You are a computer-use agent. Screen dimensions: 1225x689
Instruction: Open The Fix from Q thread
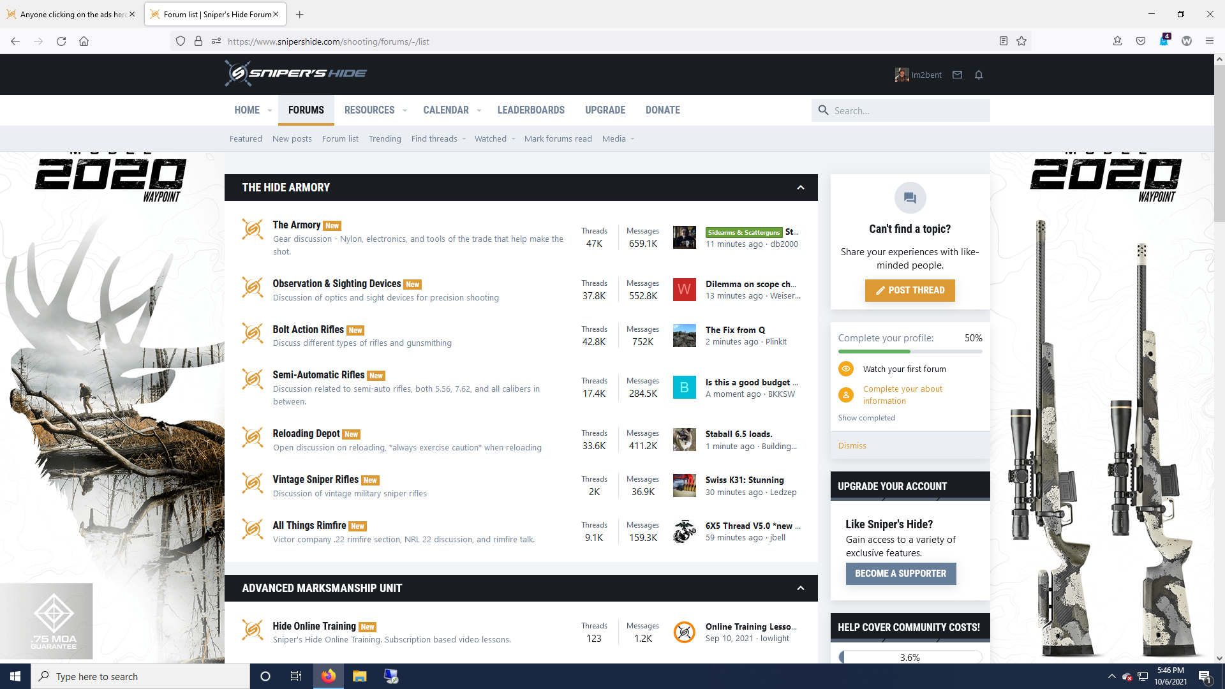pyautogui.click(x=735, y=330)
